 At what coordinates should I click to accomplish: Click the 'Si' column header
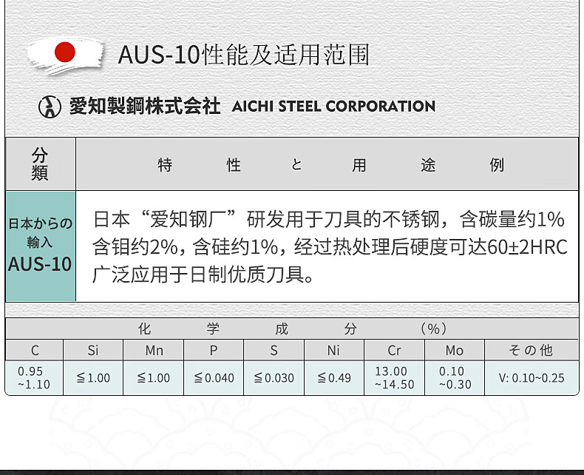[93, 351]
